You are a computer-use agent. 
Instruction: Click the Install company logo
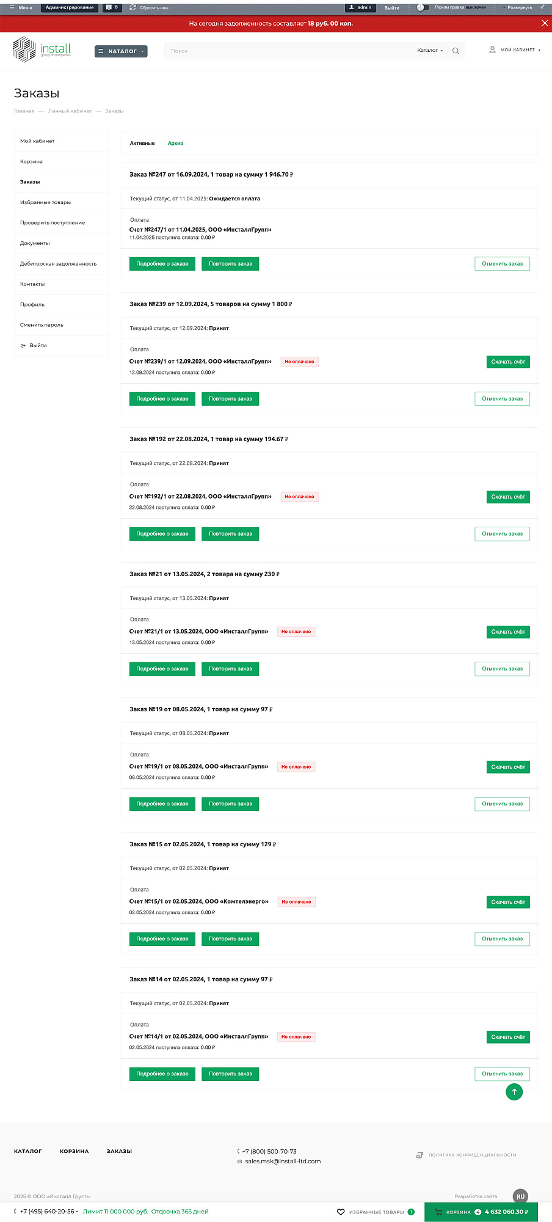coord(42,49)
